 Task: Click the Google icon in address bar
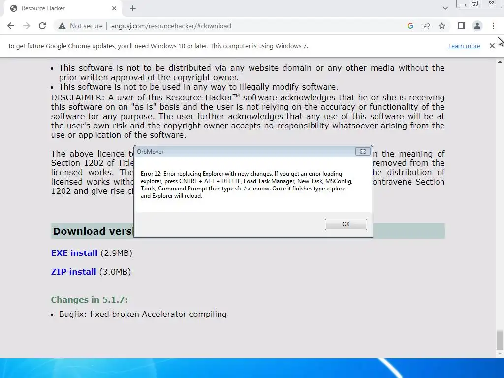(x=410, y=26)
